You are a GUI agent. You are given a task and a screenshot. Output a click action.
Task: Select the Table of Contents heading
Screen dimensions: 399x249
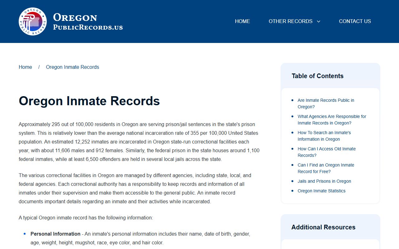[x=317, y=76]
